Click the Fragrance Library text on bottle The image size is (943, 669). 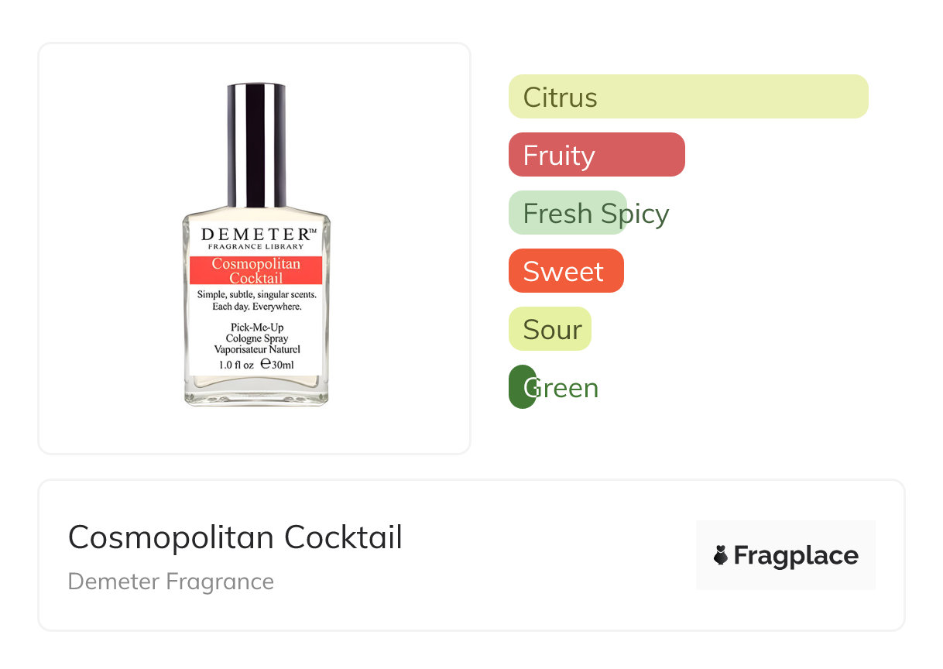pos(256,247)
